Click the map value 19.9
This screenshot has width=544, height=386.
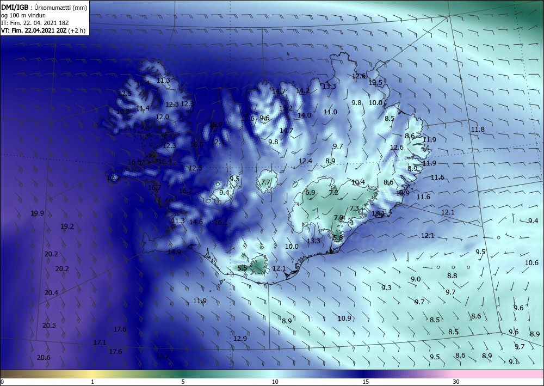coord(37,213)
